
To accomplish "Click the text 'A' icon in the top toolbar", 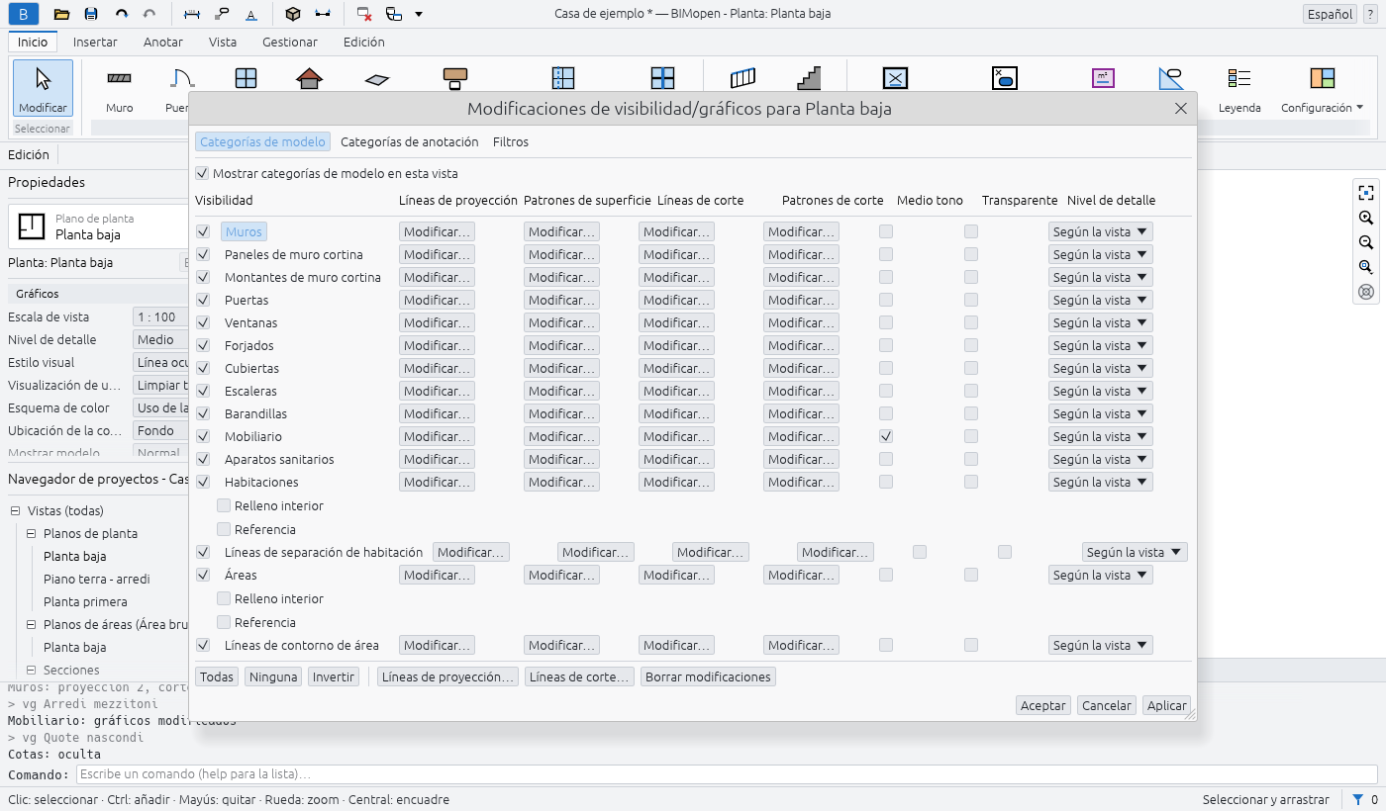I will pyautogui.click(x=250, y=14).
